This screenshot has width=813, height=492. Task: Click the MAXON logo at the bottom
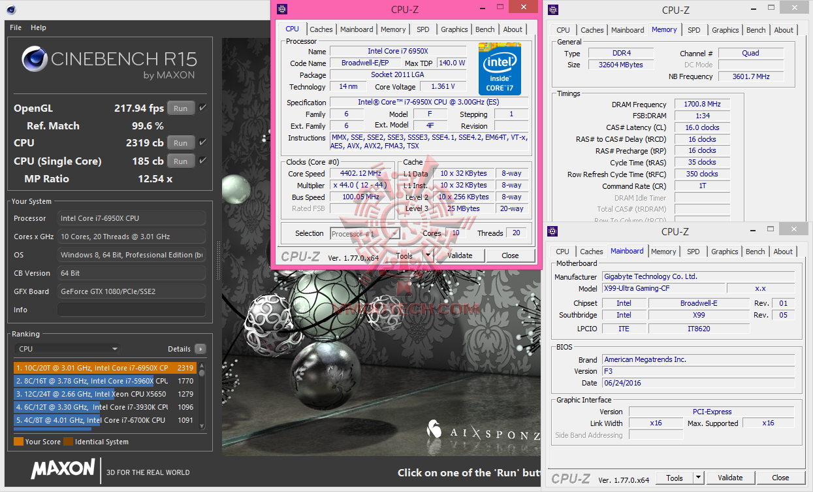pyautogui.click(x=63, y=468)
